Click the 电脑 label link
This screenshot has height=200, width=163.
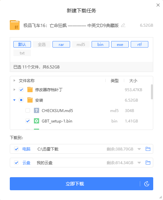click(26, 149)
